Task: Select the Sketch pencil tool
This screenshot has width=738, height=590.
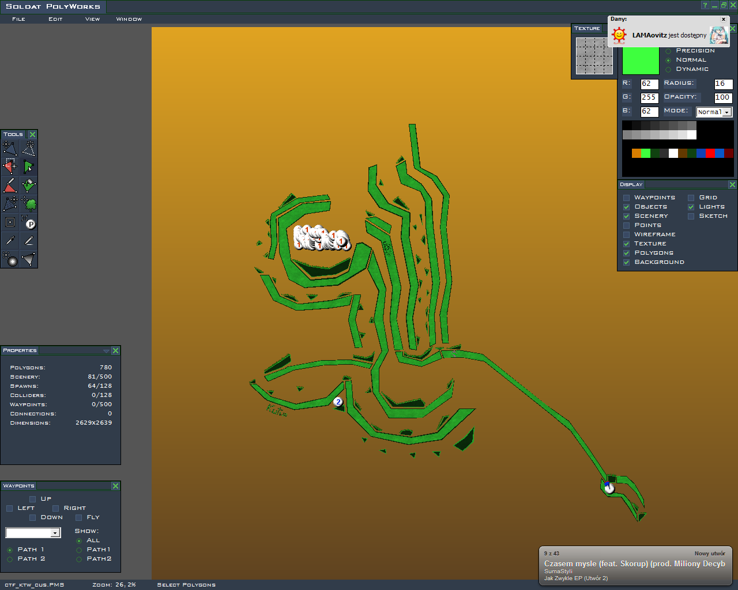Action: [x=28, y=240]
